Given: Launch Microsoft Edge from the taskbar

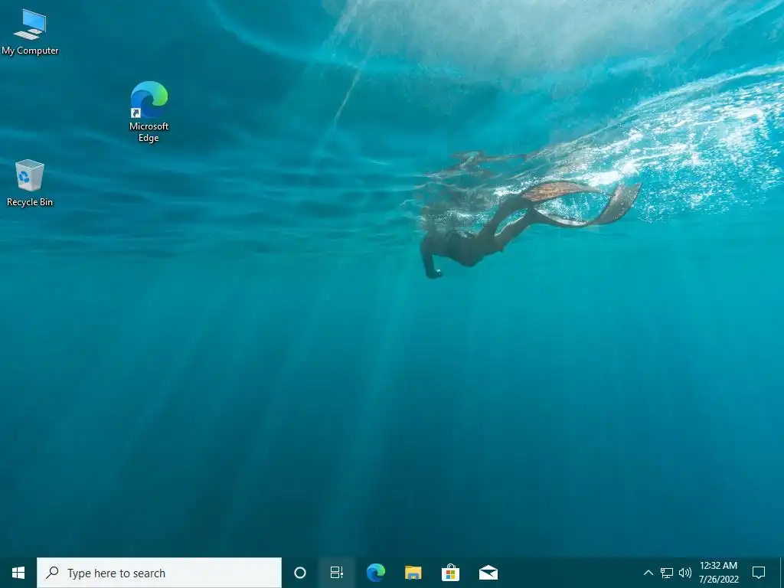Looking at the screenshot, I should (x=375, y=573).
